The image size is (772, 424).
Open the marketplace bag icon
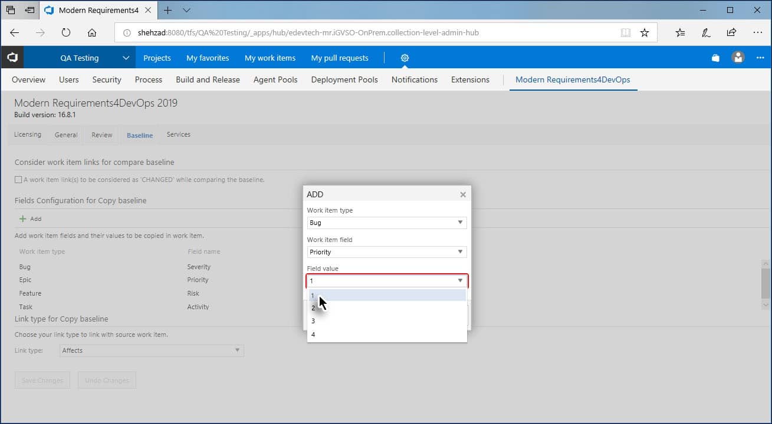coord(715,58)
